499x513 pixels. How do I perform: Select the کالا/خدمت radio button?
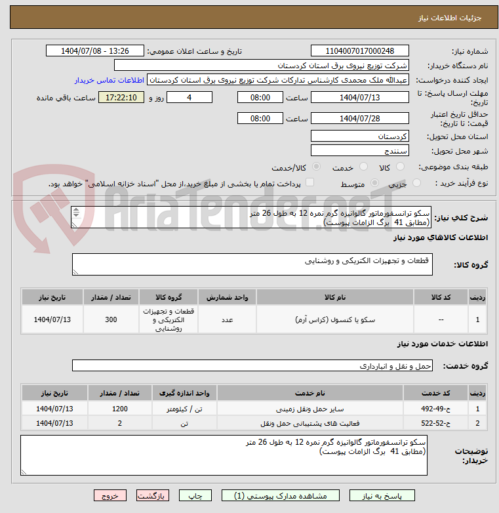(316, 167)
